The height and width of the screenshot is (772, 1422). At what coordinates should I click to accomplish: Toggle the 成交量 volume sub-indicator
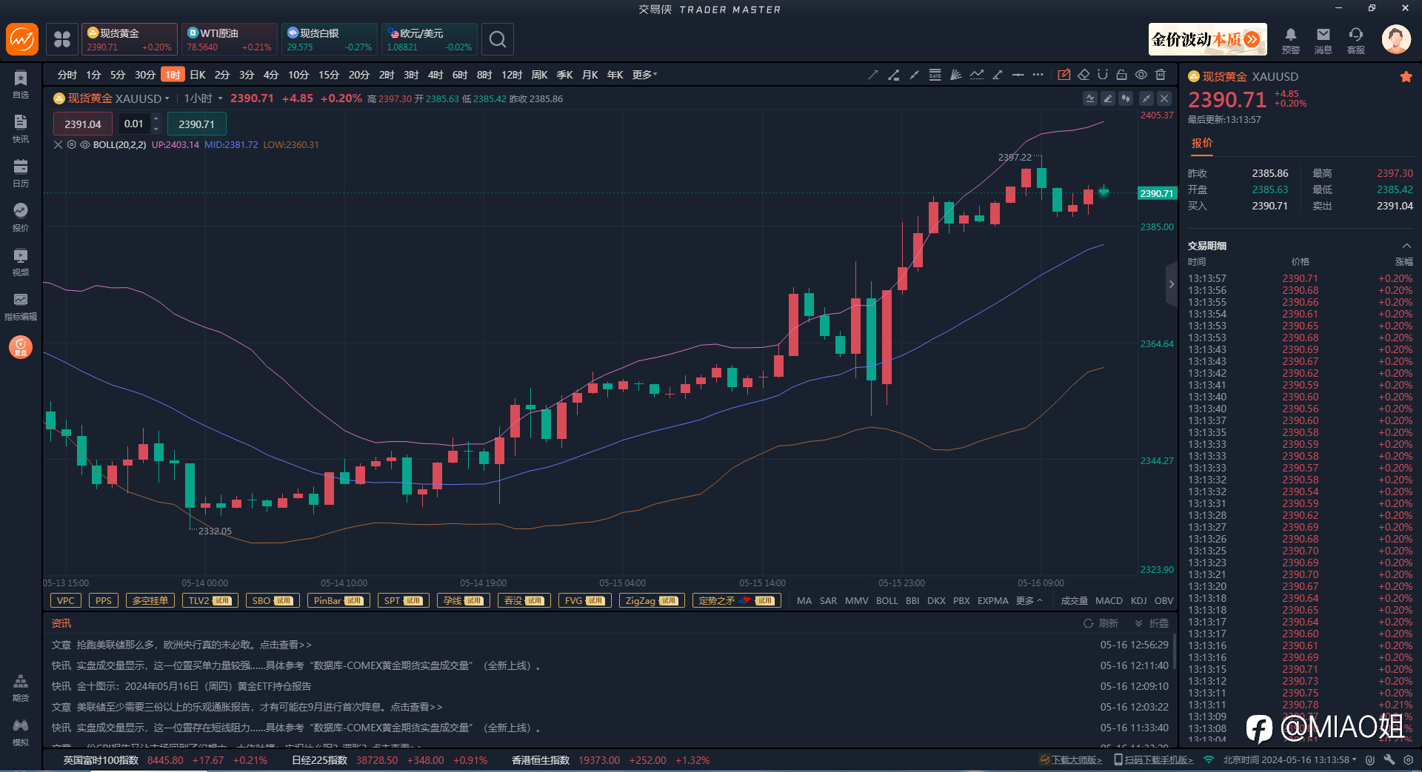tap(1074, 601)
